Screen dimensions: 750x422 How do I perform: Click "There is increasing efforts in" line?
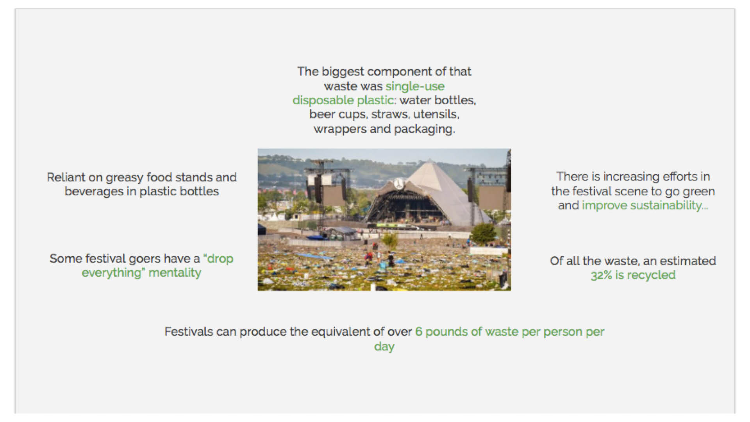pos(633,177)
